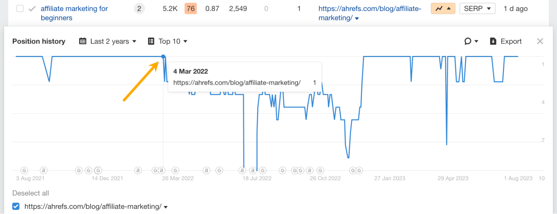Image resolution: width=557 pixels, height=214 pixels.
Task: Close the Position history panel
Action: point(540,41)
